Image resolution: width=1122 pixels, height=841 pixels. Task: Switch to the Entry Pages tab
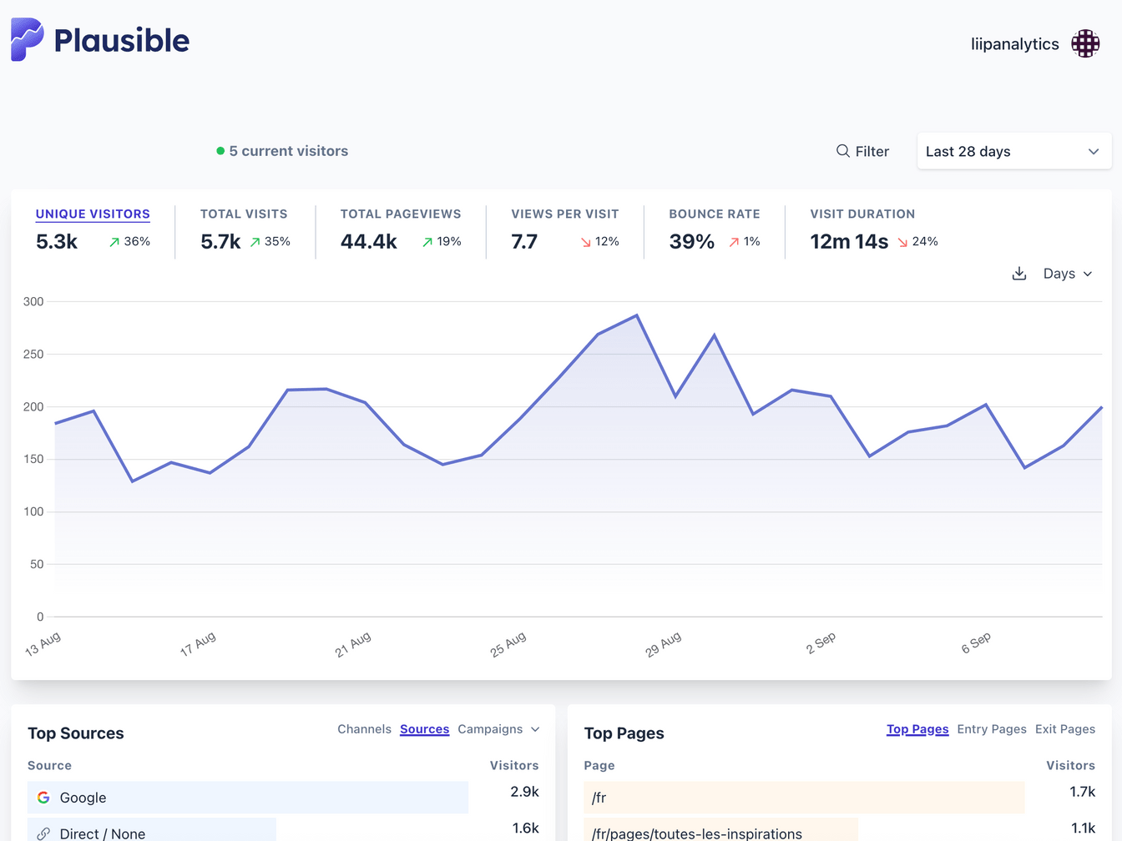click(x=992, y=728)
